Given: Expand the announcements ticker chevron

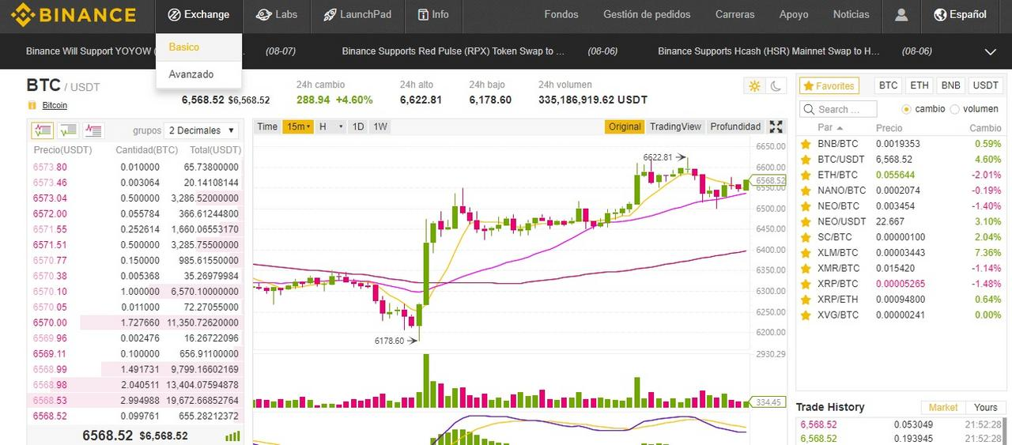Looking at the screenshot, I should point(990,51).
